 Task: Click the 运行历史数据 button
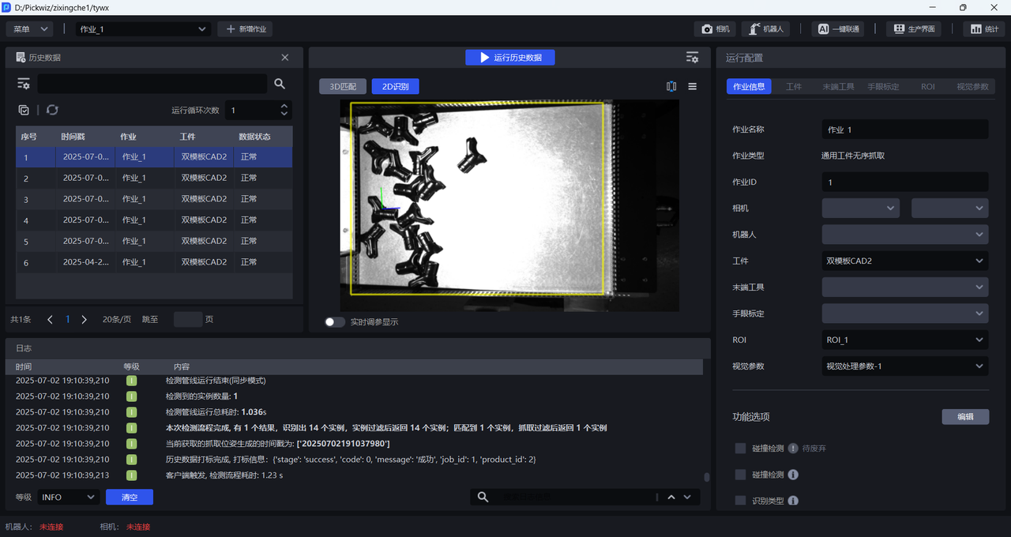click(510, 58)
